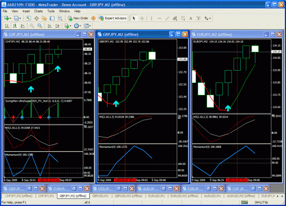Select the arrow Cursor tool
This screenshot has height=206, width=286.
(x=134, y=18)
